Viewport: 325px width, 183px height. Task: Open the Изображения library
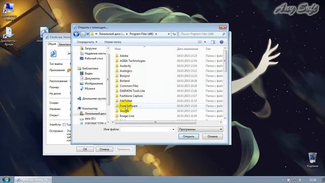(x=91, y=83)
